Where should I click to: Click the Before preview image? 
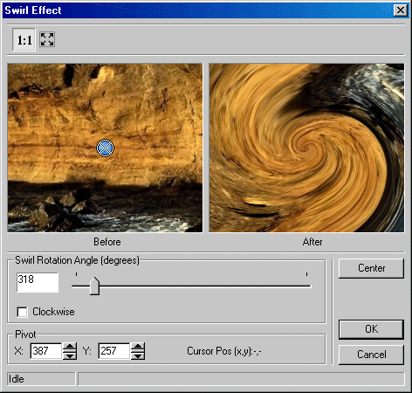105,148
